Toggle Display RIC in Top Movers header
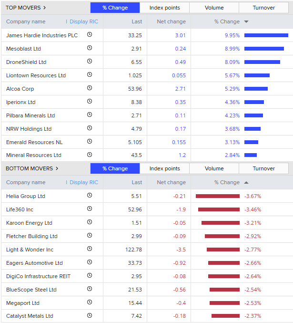This screenshot has height=323, width=293. [x=83, y=21]
